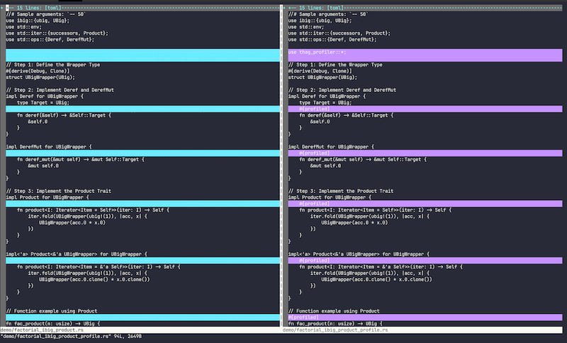
Task: Click the bottom command line showing '94L, 2649B'
Action: 71,337
